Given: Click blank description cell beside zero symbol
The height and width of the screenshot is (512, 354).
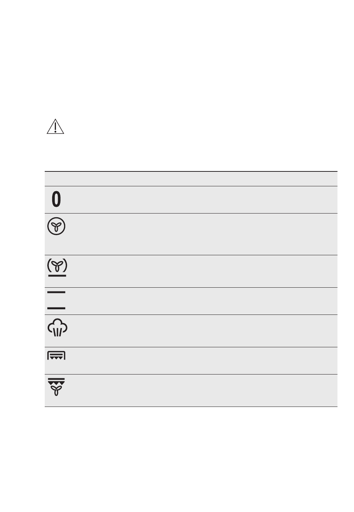Looking at the screenshot, I should tap(201, 200).
